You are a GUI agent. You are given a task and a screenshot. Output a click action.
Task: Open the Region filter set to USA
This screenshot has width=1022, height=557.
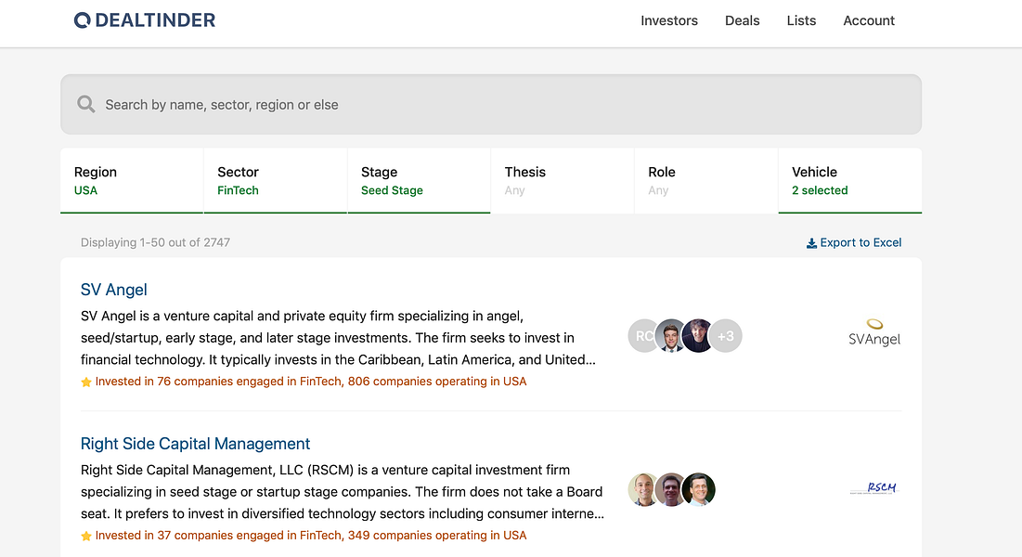point(132,181)
